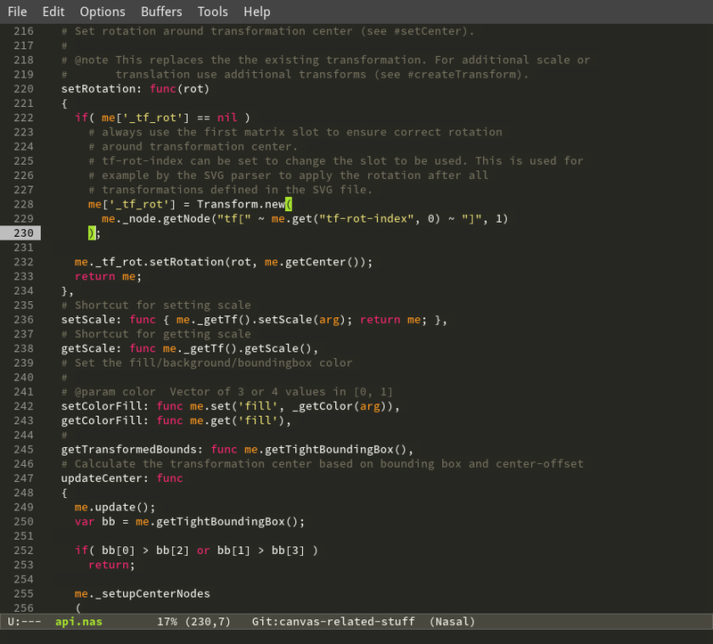Click the 17% position indicator in mode line
The width and height of the screenshot is (713, 644).
click(168, 621)
